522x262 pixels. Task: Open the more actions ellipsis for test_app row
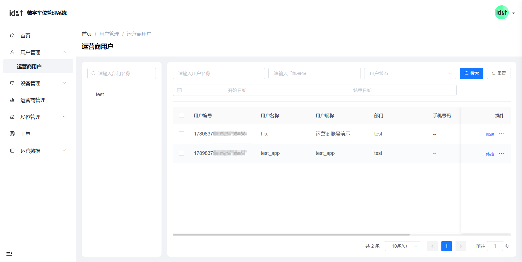pyautogui.click(x=501, y=154)
